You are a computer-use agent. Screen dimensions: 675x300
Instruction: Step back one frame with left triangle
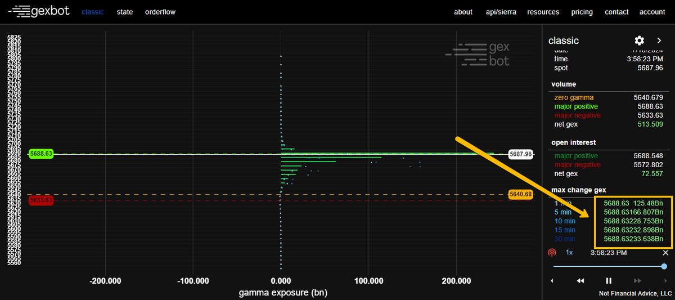tap(552, 280)
